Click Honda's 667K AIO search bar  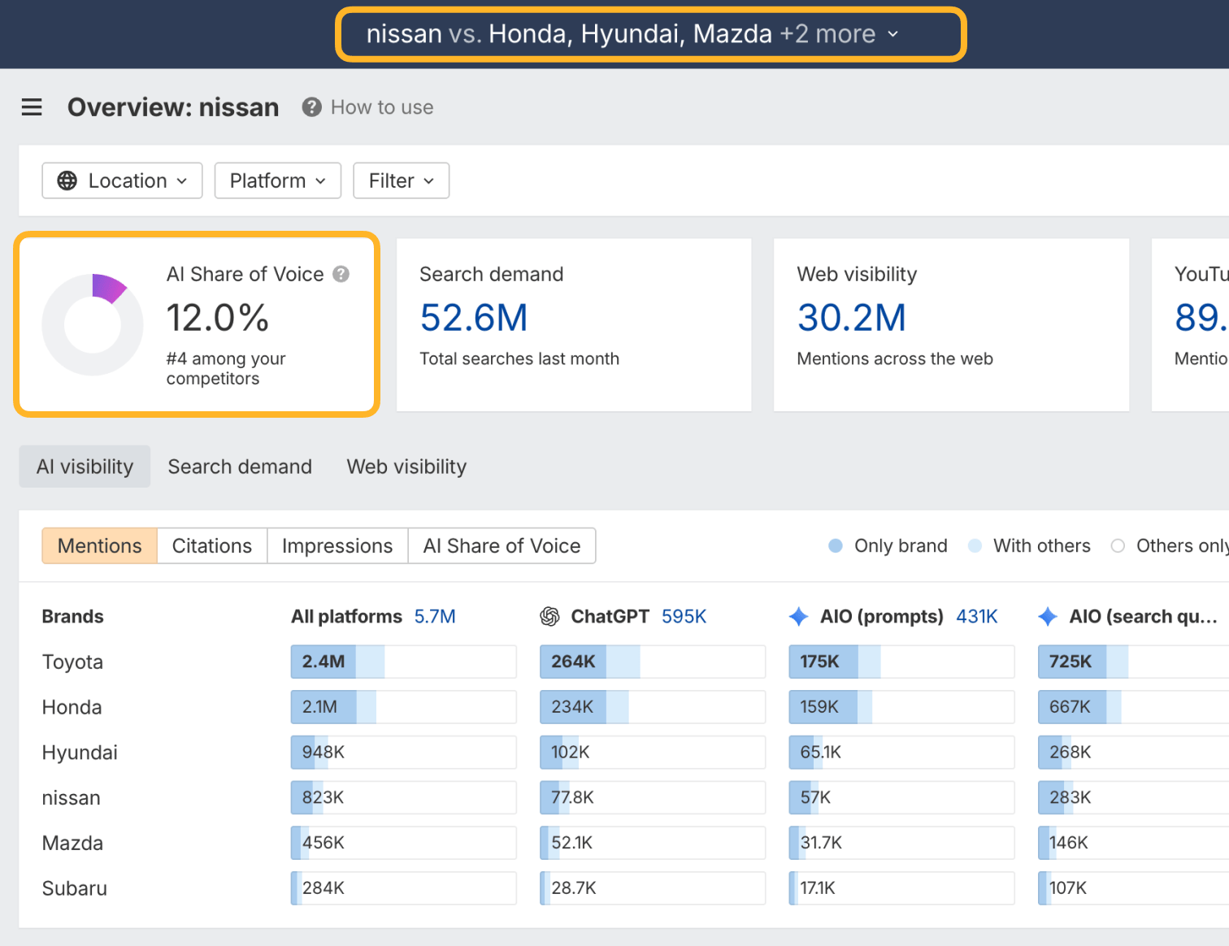coord(1133,707)
